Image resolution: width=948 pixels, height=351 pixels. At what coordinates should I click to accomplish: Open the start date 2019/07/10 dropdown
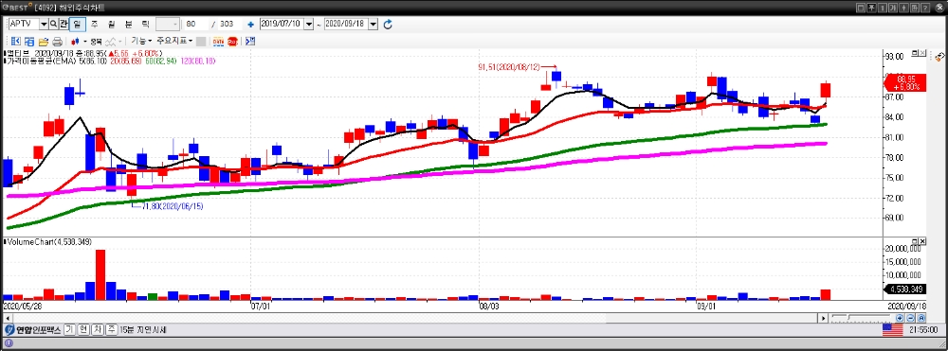tap(309, 24)
